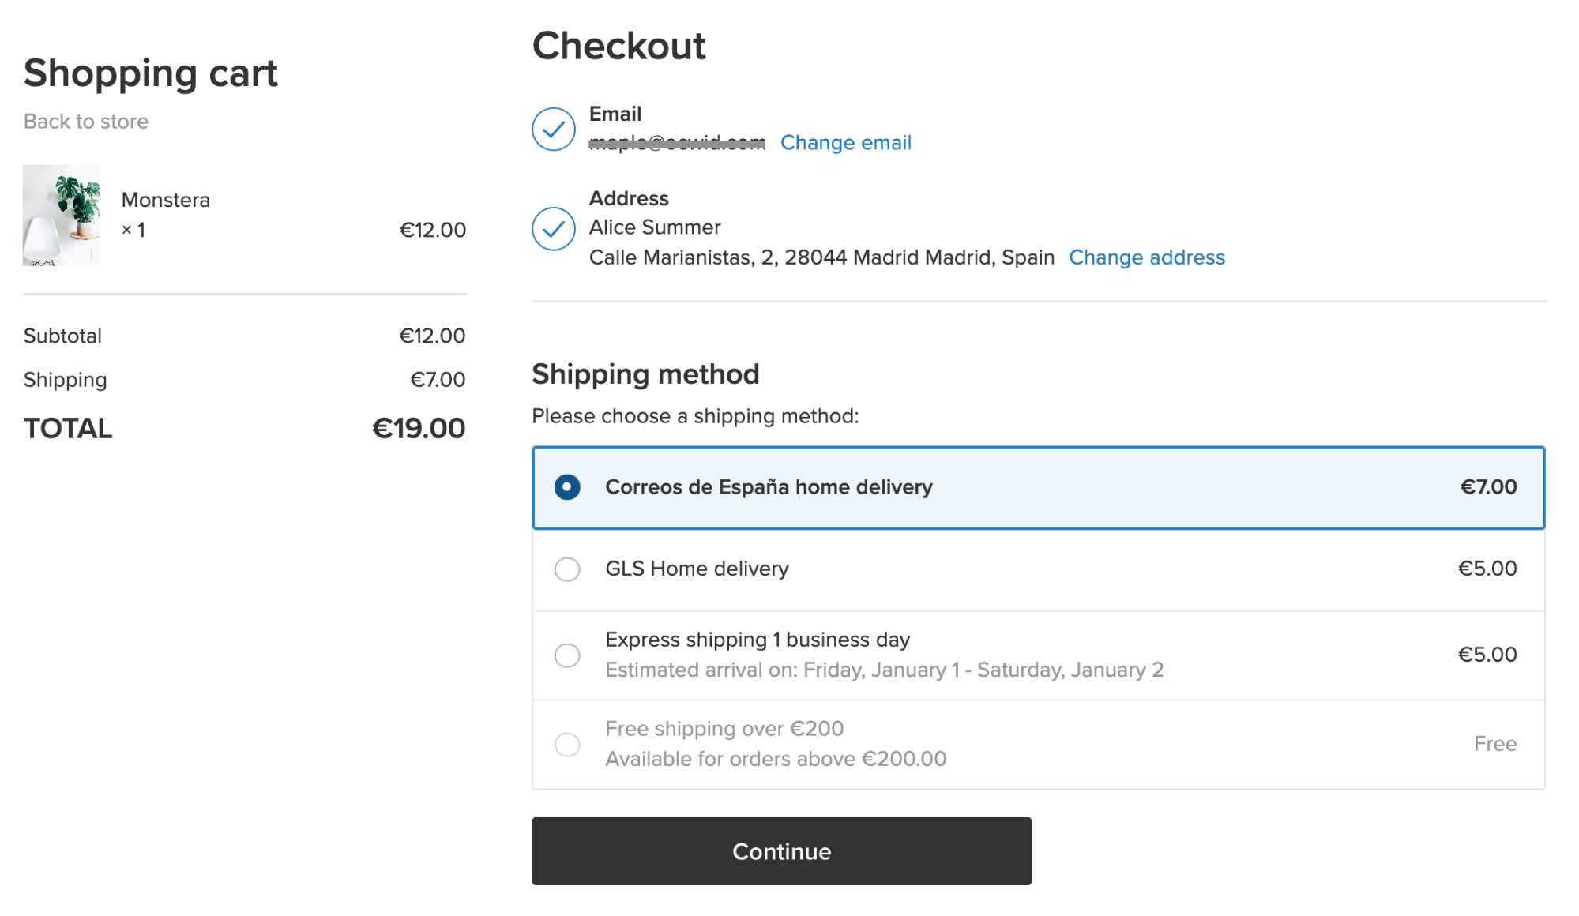Viewport: 1579px width, 916px height.
Task: Click the Free shipping option's Free label
Action: 1494,744
